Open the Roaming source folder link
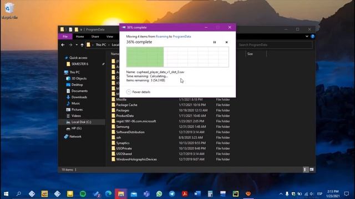 pos(162,36)
